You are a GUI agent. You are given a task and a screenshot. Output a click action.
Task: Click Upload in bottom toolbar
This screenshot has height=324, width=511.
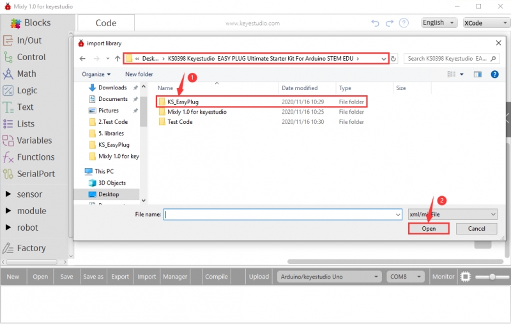click(x=259, y=277)
